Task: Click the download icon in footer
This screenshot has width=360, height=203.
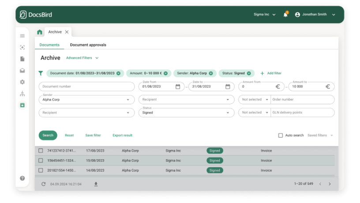Action: point(96,184)
